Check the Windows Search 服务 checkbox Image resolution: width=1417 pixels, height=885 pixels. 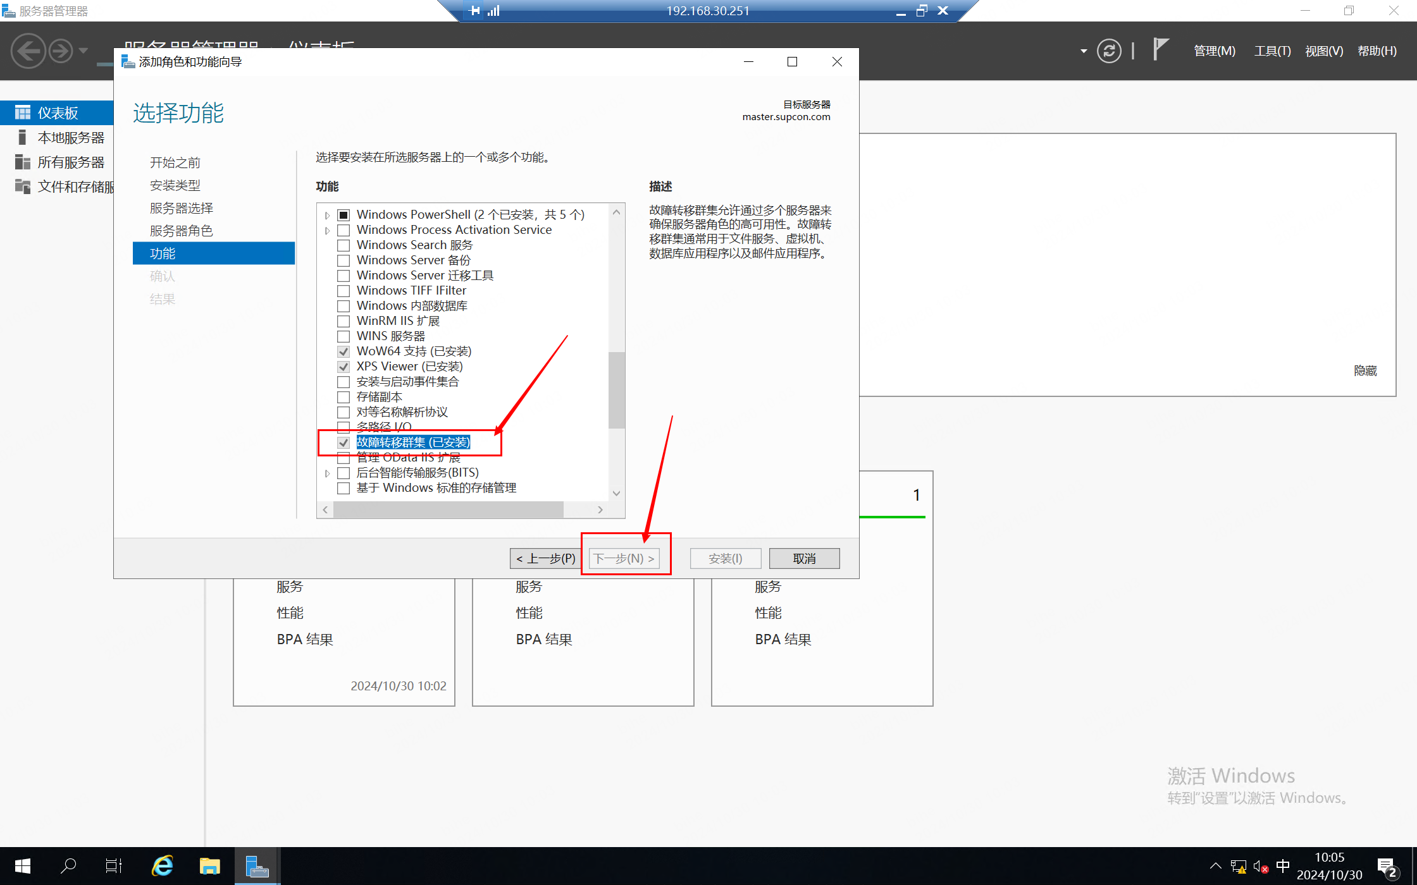click(x=343, y=245)
